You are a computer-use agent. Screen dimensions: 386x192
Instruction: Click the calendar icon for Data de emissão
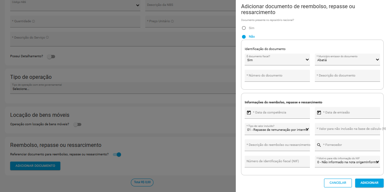[319, 113]
